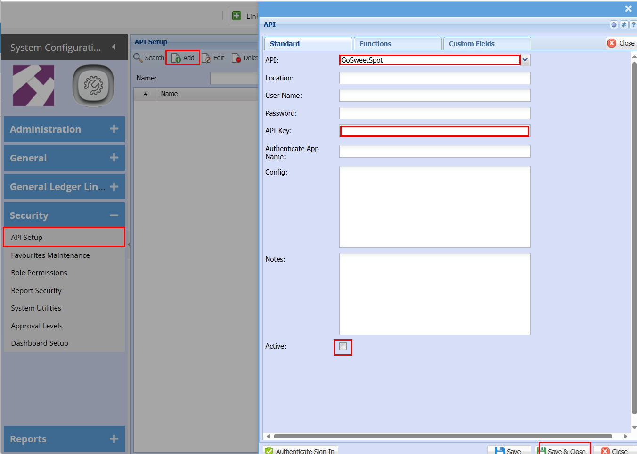Click the scroll up arrow in API dialog
637x454 pixels.
pos(634,56)
